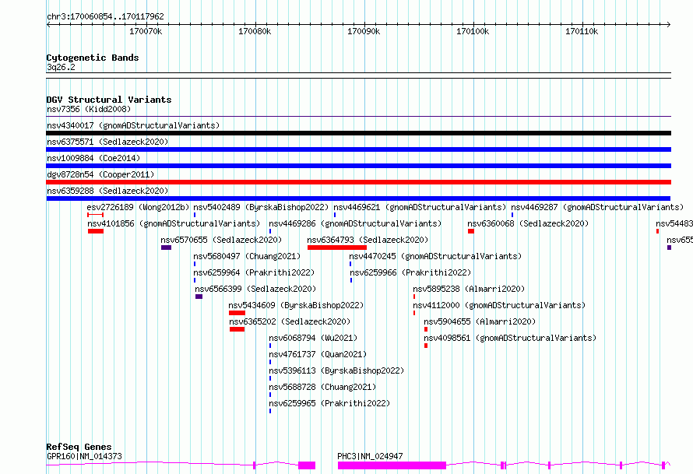Click the RefSeq Genes track heading

point(79,447)
